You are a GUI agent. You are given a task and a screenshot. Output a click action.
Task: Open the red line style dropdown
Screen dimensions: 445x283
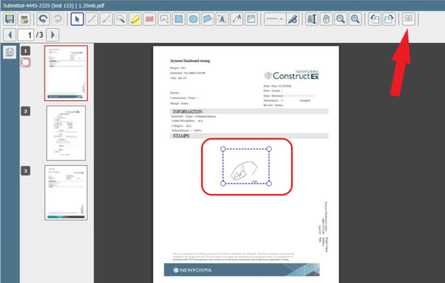coord(275,19)
